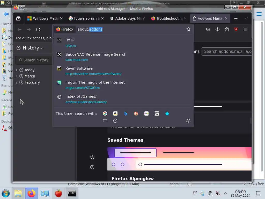Image resolution: width=265 pixels, height=199 pixels.
Task: Show hidden tray icons with the caret
Action: [225, 193]
